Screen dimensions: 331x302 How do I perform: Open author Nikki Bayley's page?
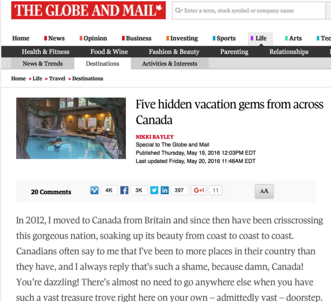[x=155, y=137]
